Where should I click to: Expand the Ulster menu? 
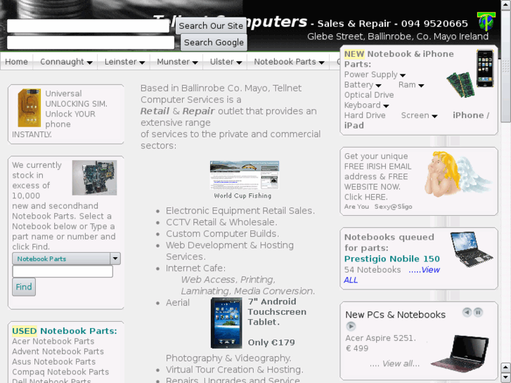[x=226, y=62]
